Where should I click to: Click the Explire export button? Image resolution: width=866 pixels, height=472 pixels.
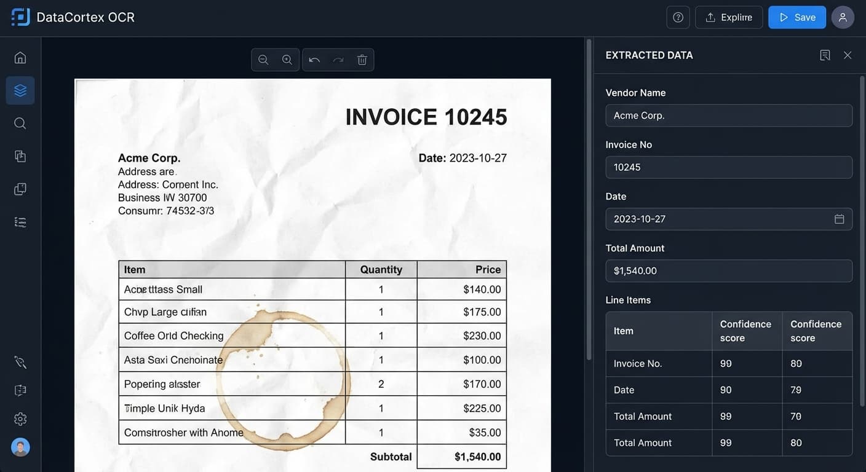click(729, 17)
